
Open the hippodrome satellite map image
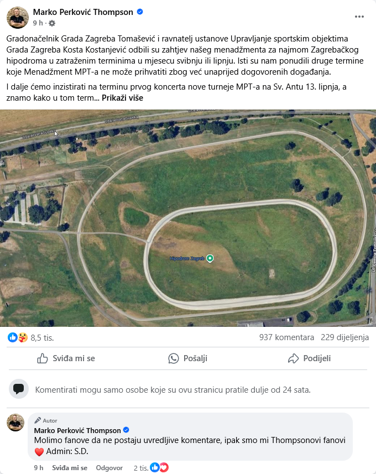click(x=188, y=218)
